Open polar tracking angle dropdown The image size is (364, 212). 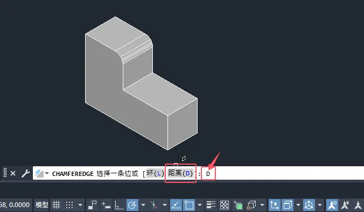tap(143, 205)
